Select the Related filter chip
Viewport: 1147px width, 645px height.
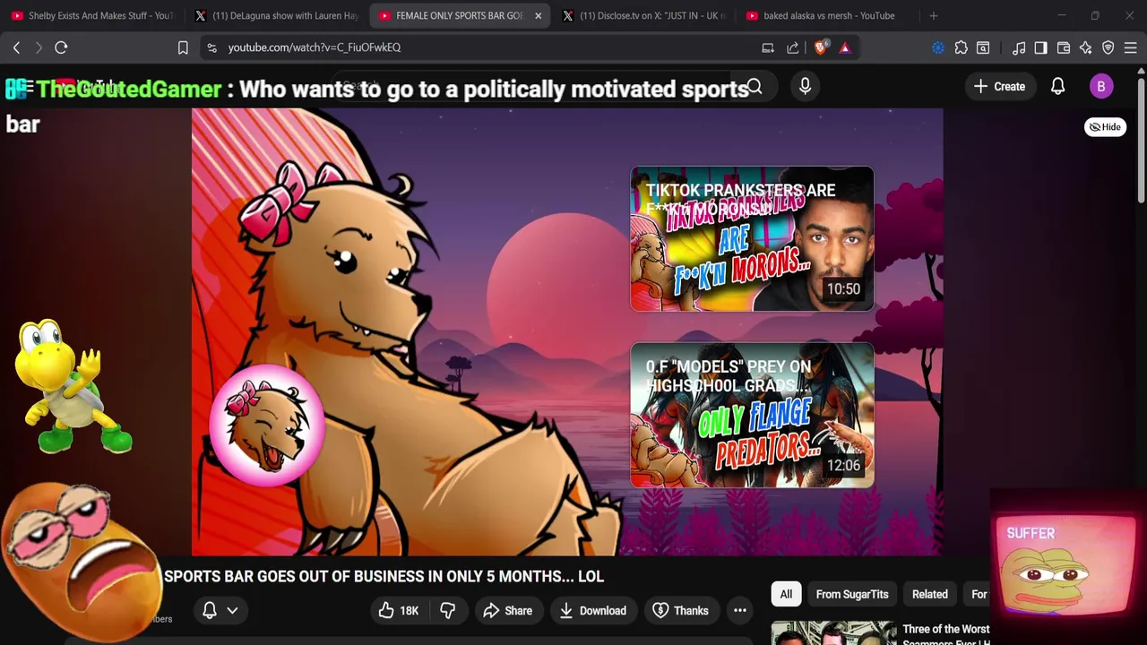pyautogui.click(x=929, y=594)
